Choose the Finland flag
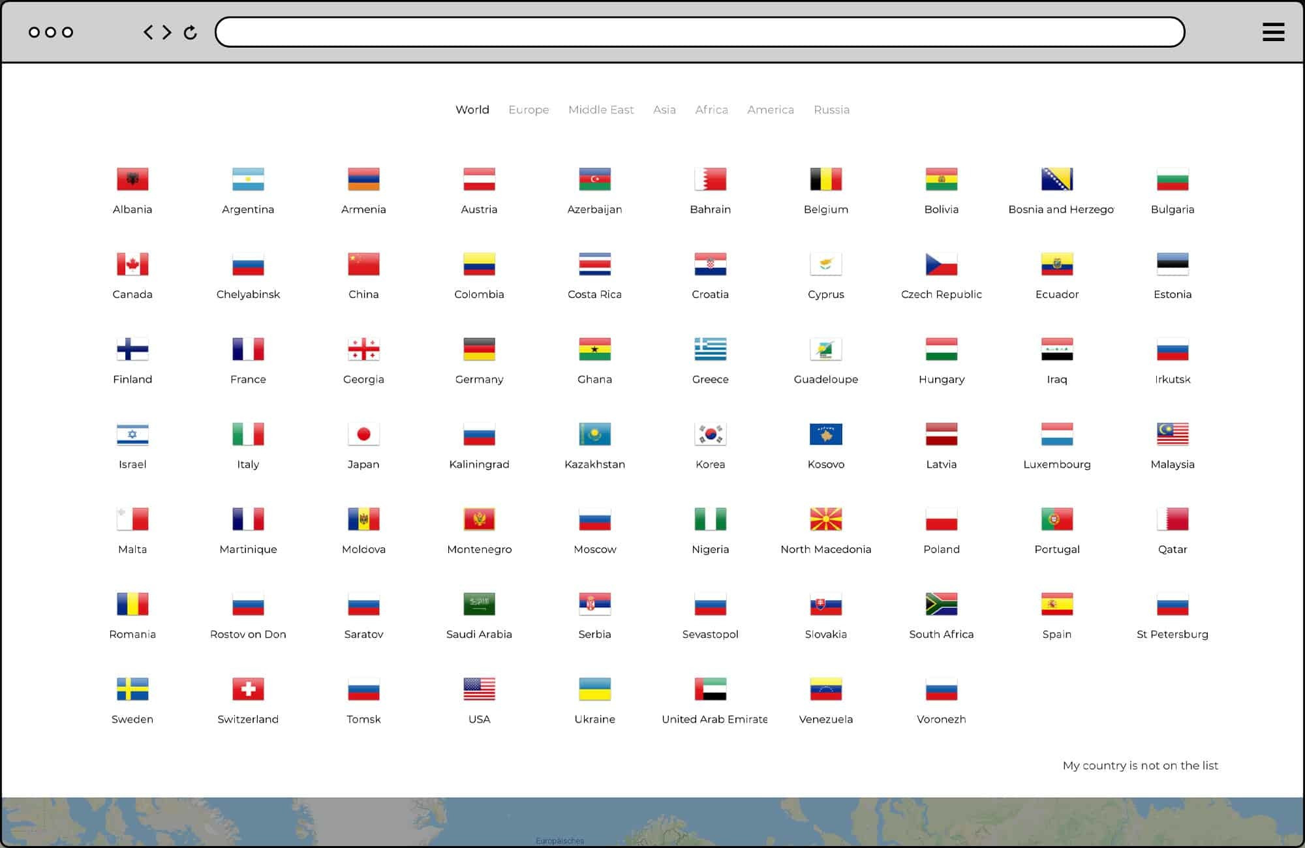This screenshot has height=848, width=1305. [132, 350]
